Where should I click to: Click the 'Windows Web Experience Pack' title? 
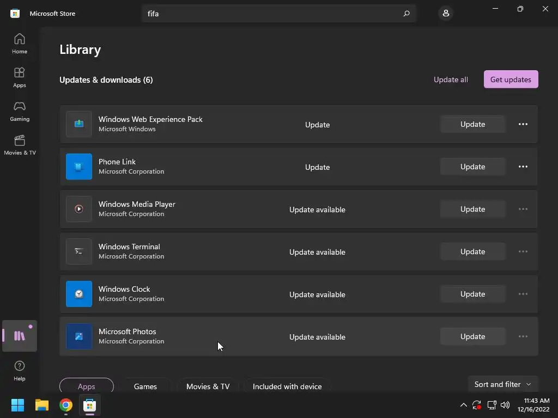click(x=150, y=119)
